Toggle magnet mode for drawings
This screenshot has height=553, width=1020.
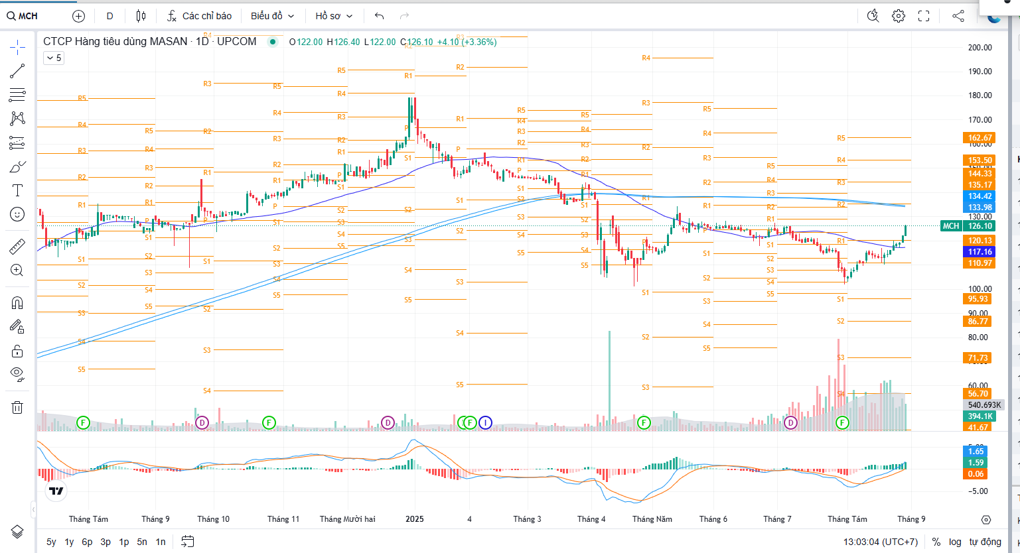17,303
